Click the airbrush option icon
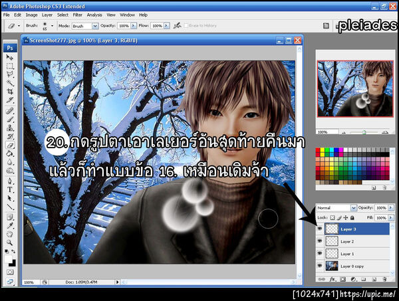This screenshot has height=301, width=399. pyautogui.click(x=177, y=25)
